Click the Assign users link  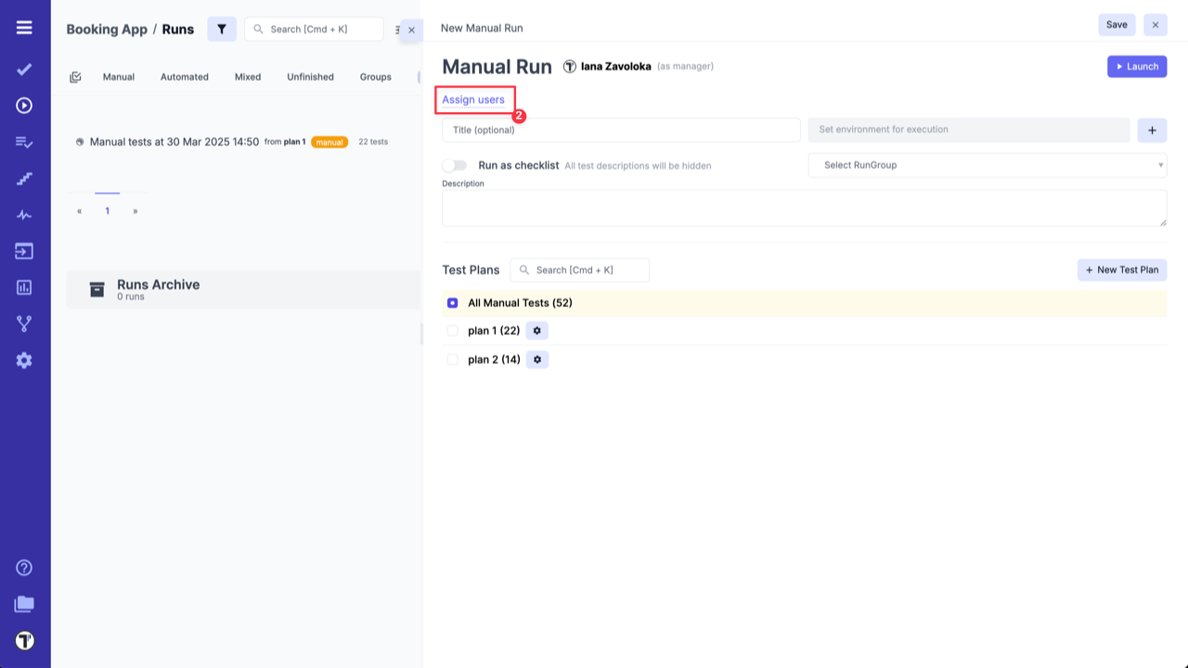[474, 99]
